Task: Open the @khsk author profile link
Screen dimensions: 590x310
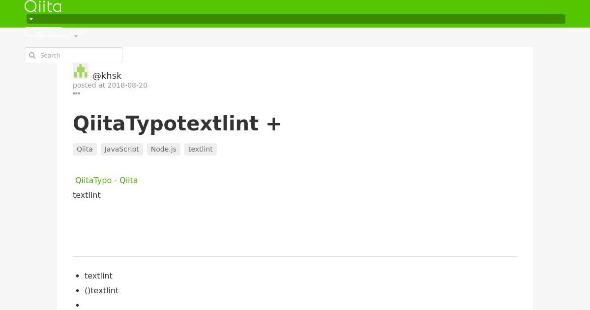Action: pyautogui.click(x=107, y=75)
